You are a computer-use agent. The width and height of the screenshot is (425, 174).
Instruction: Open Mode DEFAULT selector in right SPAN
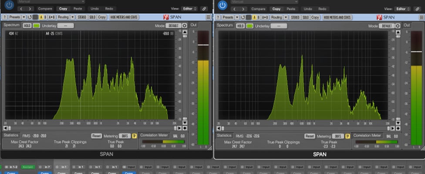(387, 26)
